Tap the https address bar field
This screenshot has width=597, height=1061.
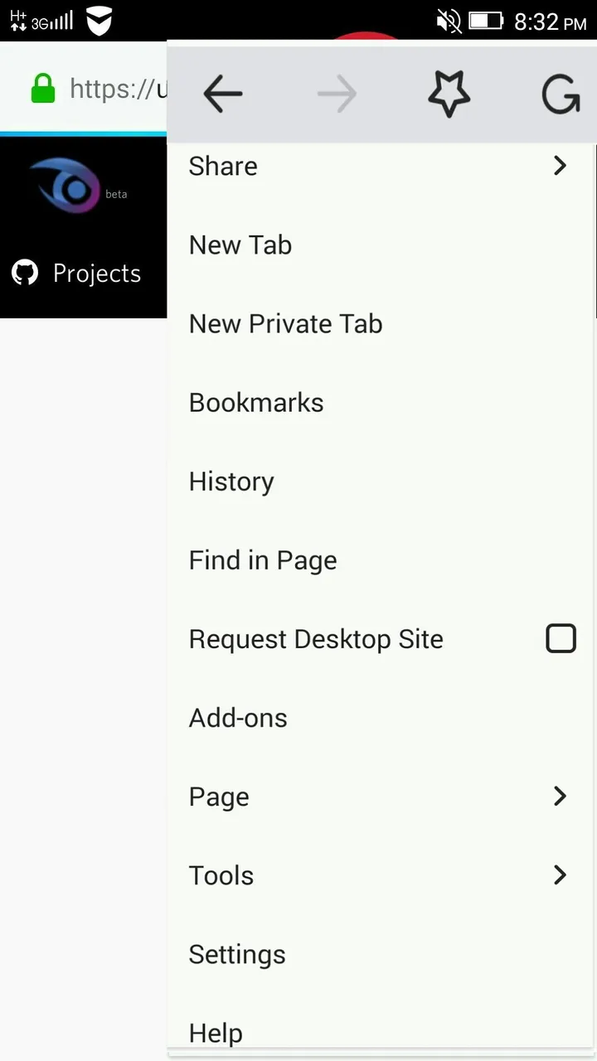click(118, 89)
